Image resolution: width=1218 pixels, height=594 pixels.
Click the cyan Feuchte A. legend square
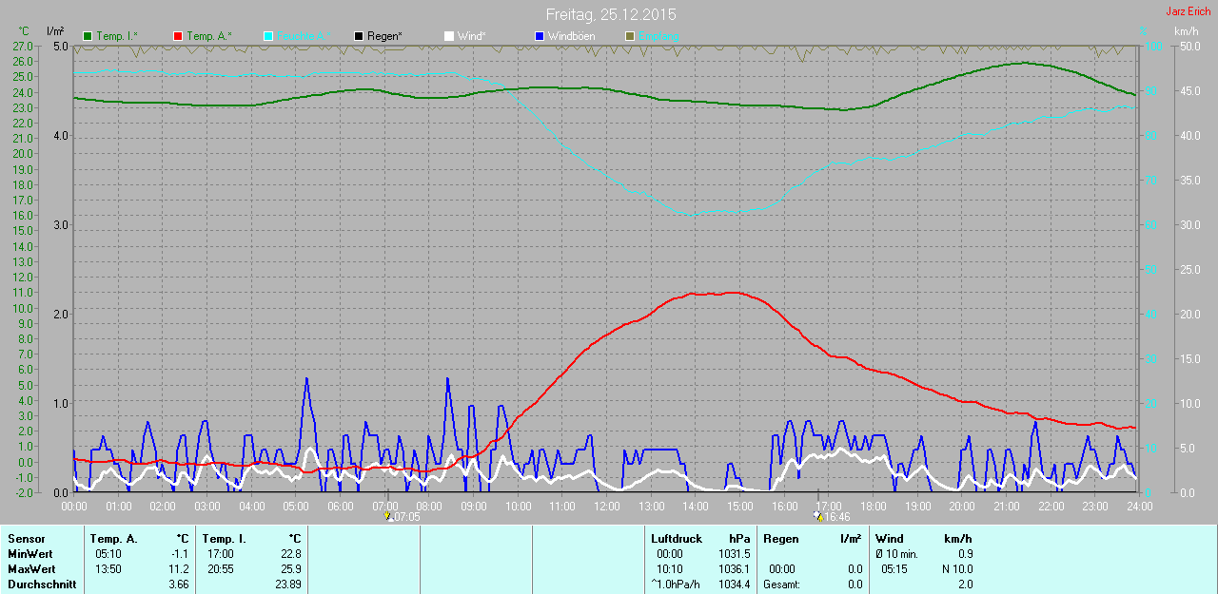268,36
